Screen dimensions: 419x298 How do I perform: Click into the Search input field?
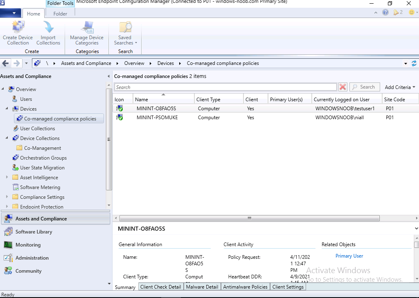click(x=226, y=87)
